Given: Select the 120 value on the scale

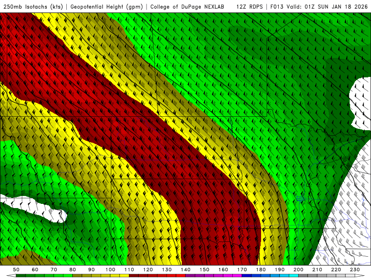Looking at the screenshot, I should tap(148, 270).
